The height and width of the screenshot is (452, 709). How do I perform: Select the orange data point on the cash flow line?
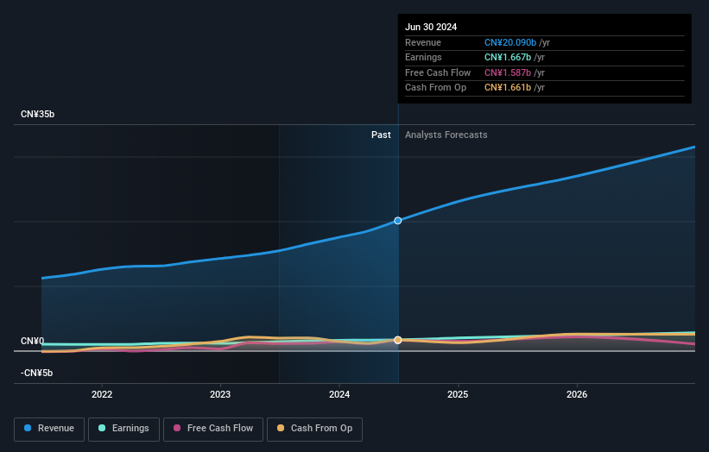click(x=398, y=340)
